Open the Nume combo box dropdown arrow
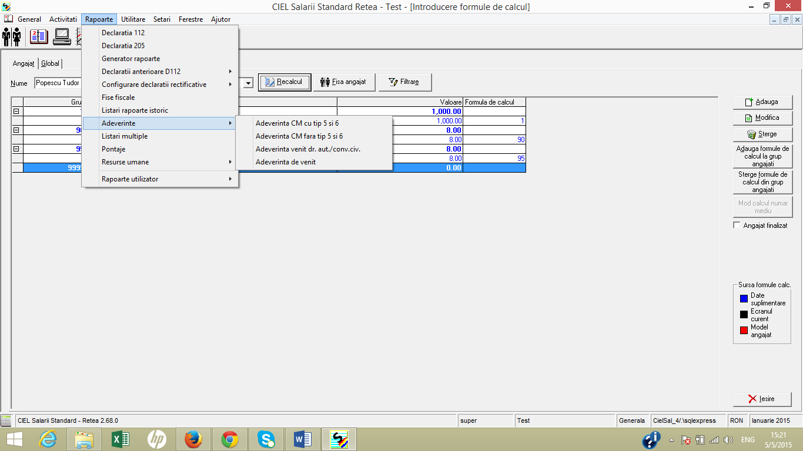 248,83
